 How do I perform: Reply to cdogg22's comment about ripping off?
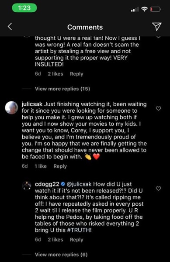76,240
